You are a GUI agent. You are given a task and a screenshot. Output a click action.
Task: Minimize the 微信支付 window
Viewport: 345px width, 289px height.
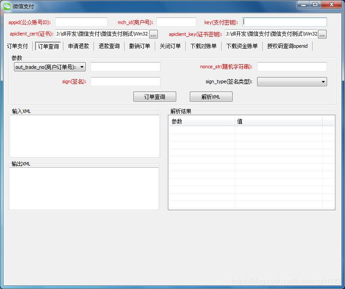click(x=303, y=4)
